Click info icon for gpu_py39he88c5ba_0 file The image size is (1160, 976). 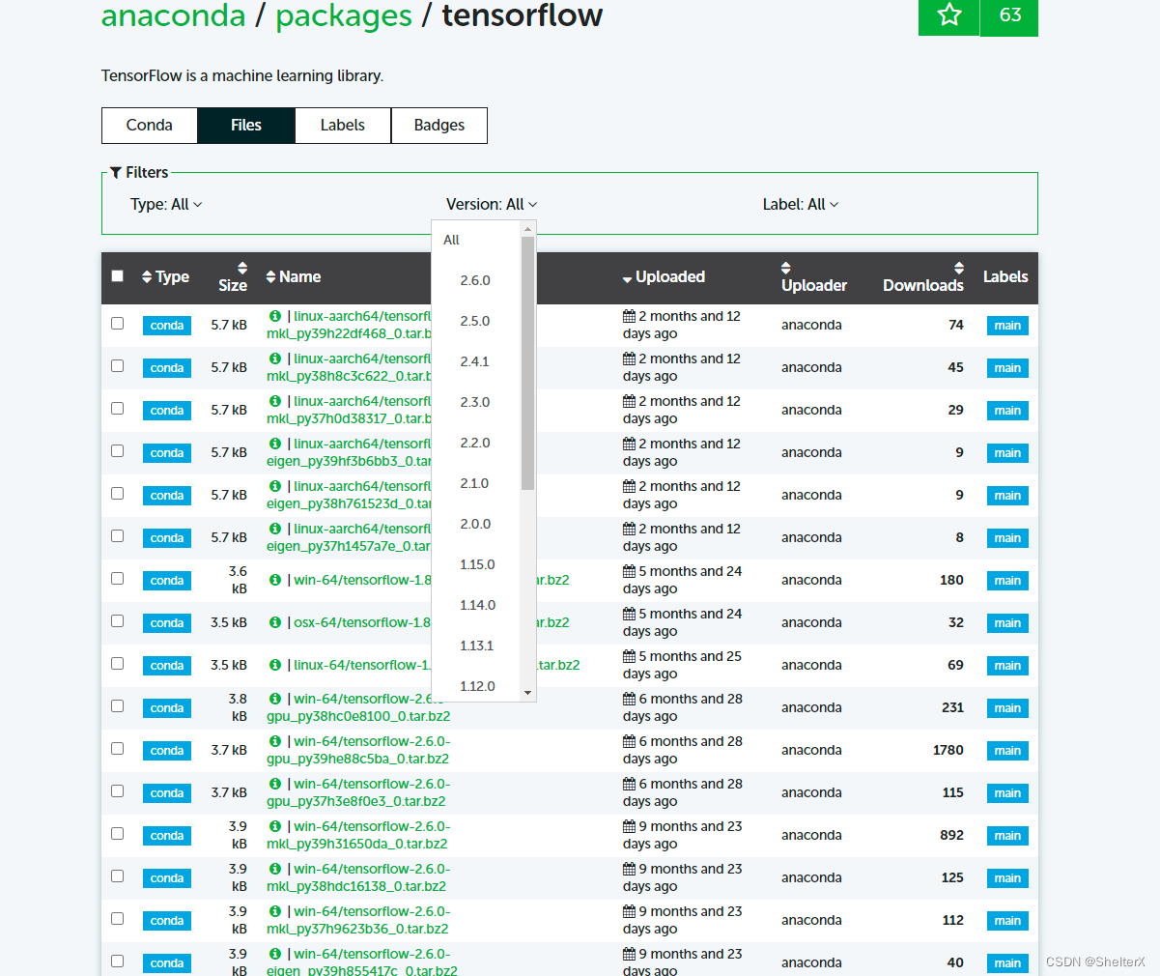tap(275, 741)
